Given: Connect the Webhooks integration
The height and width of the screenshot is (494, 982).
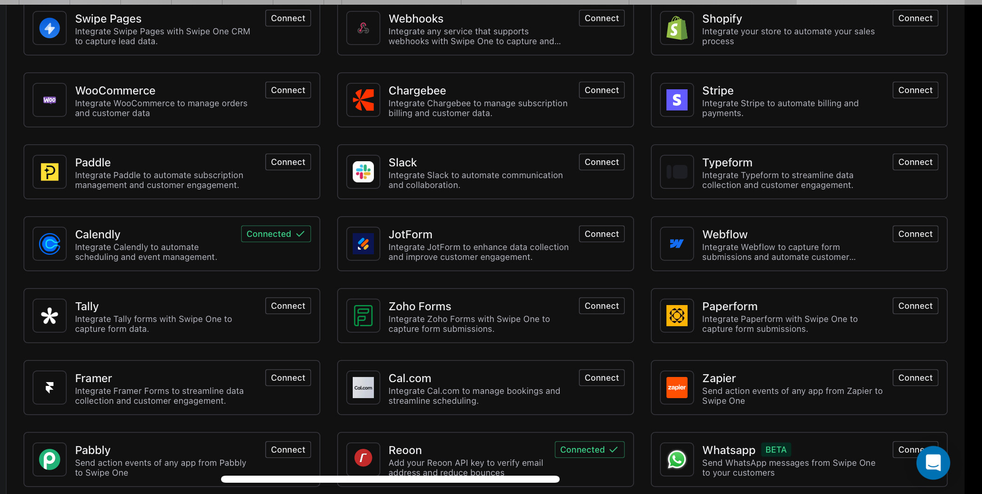Looking at the screenshot, I should (x=602, y=18).
